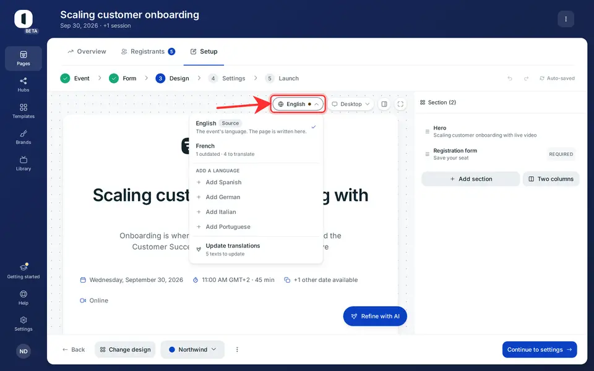
Task: Select French in the language menu
Action: [x=256, y=150]
